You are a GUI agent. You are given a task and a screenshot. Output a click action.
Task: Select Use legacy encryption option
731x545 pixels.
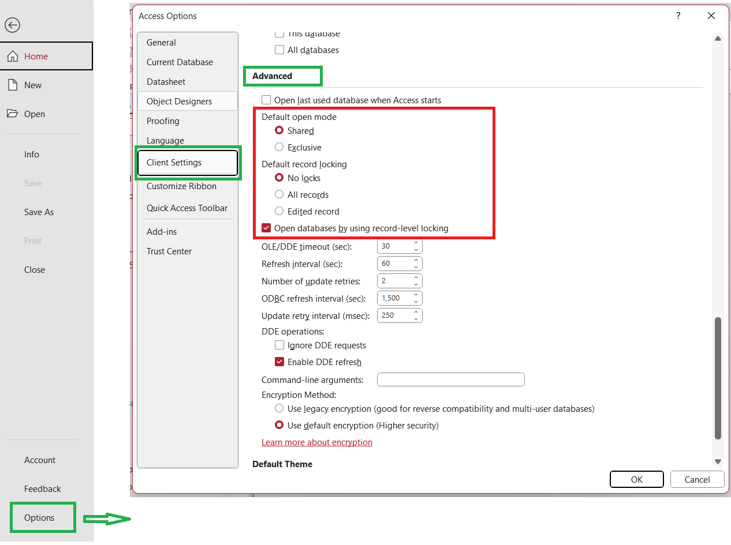click(x=279, y=408)
